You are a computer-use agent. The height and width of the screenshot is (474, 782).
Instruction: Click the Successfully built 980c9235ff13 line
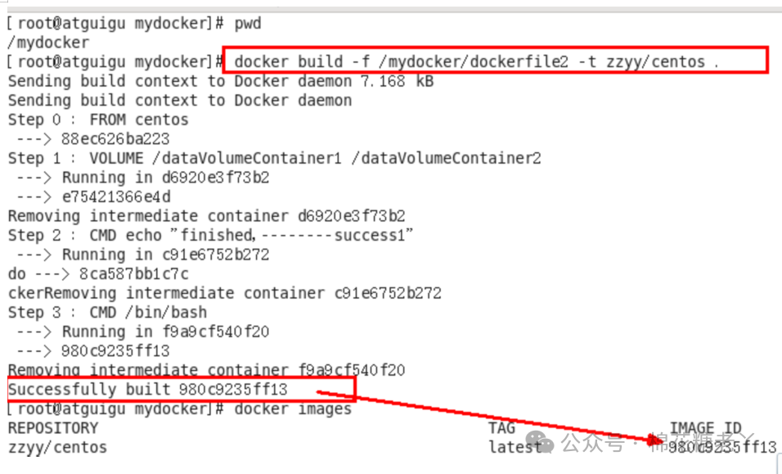tap(148, 389)
